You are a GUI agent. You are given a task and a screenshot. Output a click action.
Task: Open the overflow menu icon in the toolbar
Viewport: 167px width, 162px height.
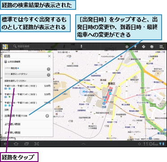coord(161,47)
